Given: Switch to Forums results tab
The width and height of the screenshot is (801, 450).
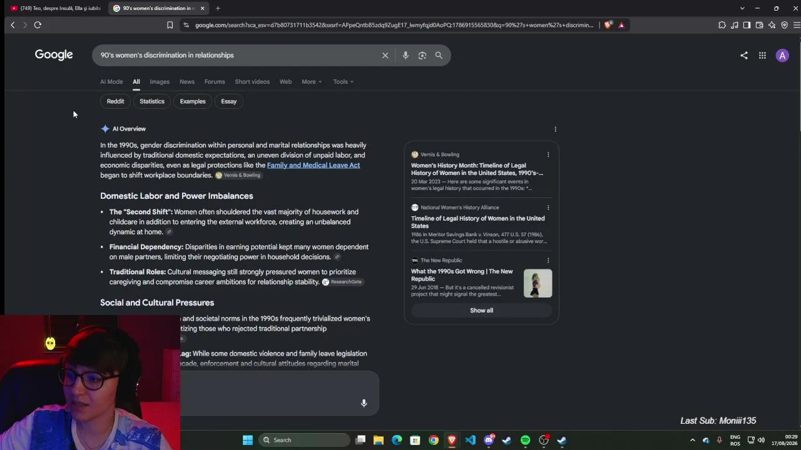Looking at the screenshot, I should tap(215, 82).
